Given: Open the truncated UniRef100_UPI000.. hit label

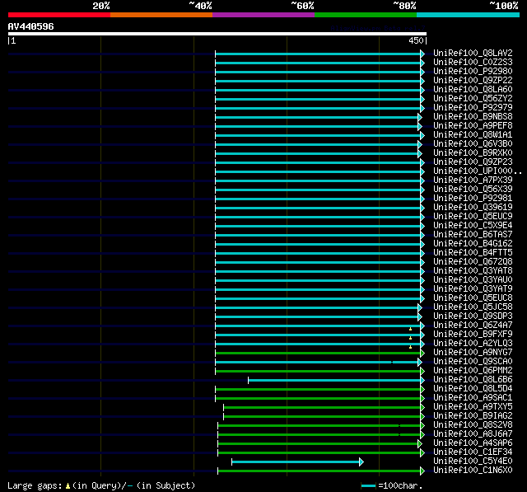Looking at the screenshot, I should (x=478, y=171).
